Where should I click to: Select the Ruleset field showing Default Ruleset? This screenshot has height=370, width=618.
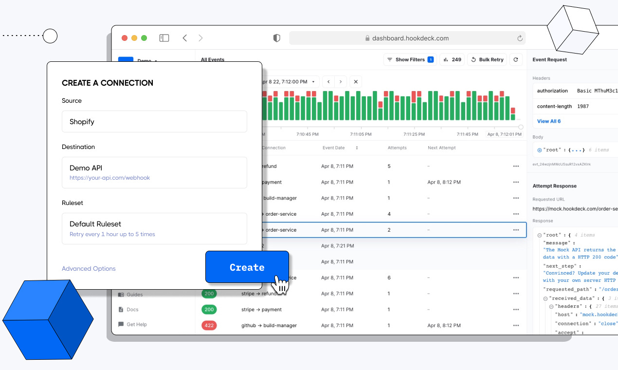154,228
